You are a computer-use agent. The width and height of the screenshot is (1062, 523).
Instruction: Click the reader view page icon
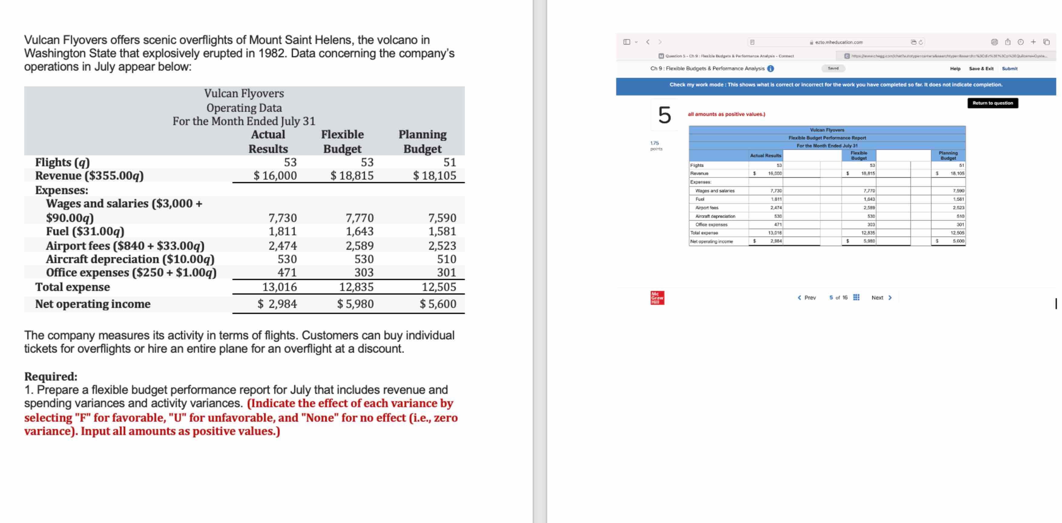tap(752, 42)
